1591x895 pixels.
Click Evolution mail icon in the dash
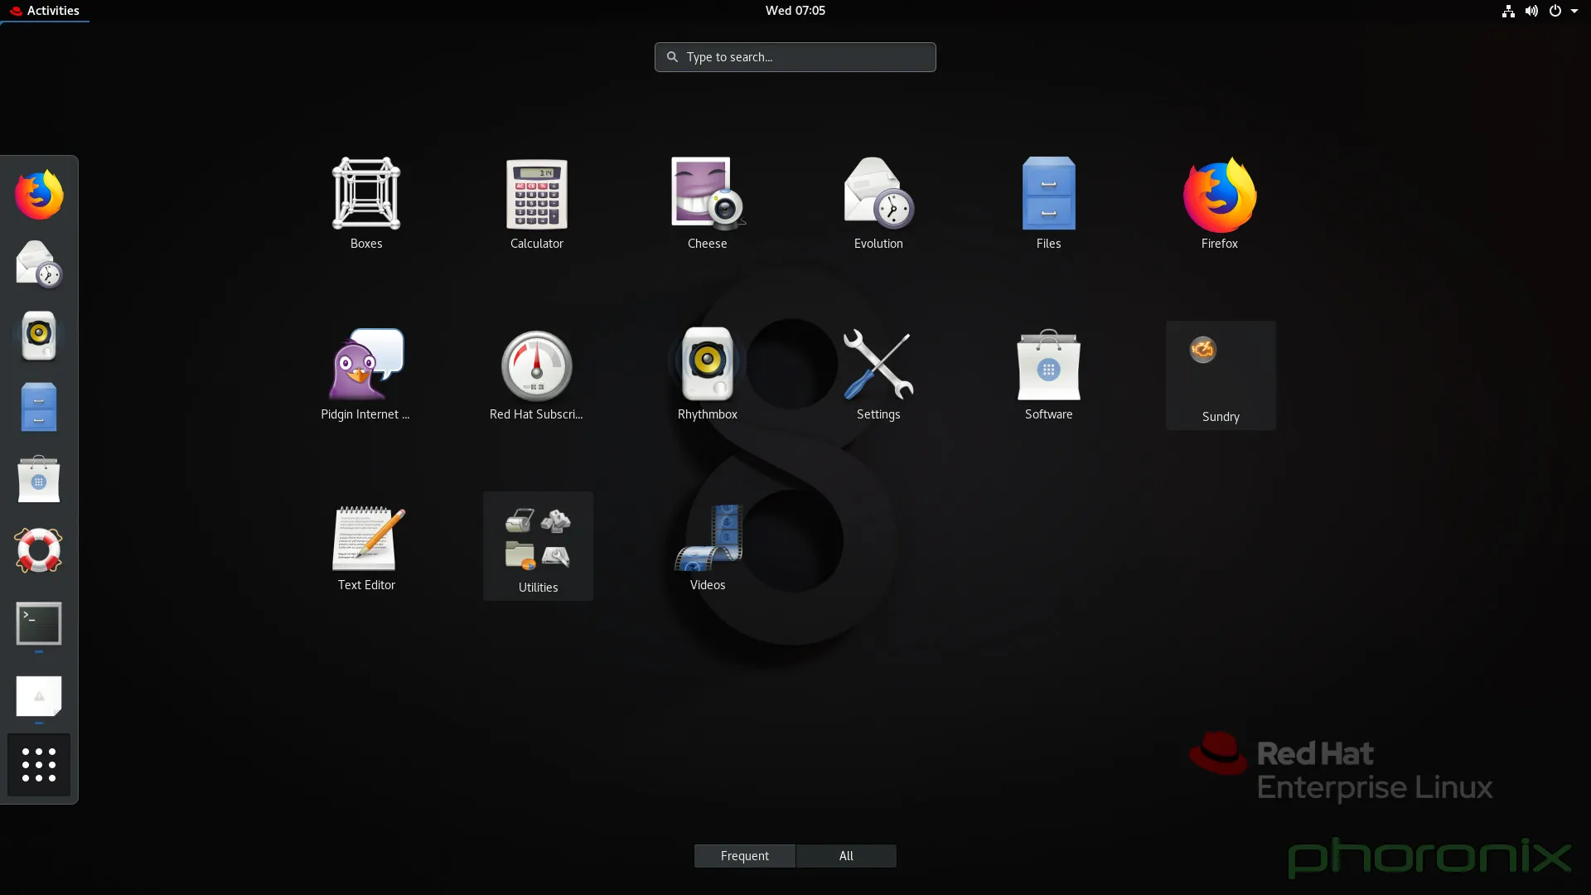coord(39,265)
